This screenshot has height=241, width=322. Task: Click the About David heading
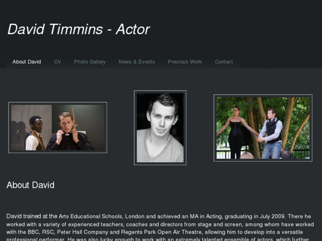[x=31, y=185]
